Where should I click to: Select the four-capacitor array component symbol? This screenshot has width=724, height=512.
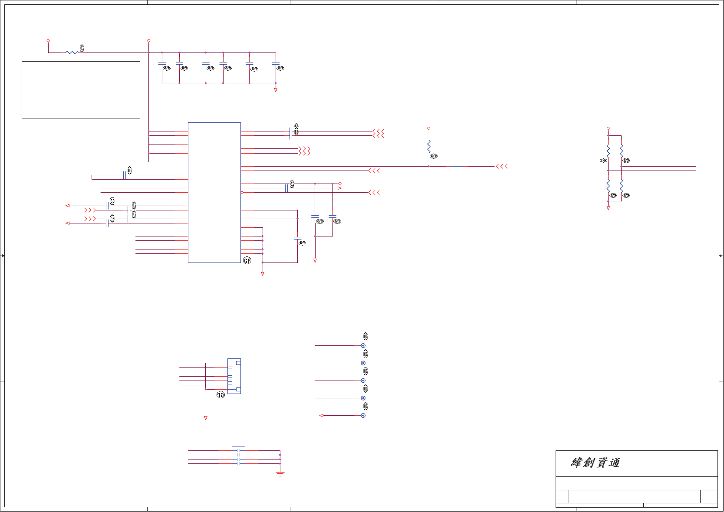[238, 457]
